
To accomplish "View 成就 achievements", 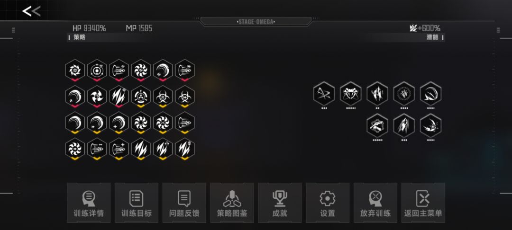I will pyautogui.click(x=280, y=203).
